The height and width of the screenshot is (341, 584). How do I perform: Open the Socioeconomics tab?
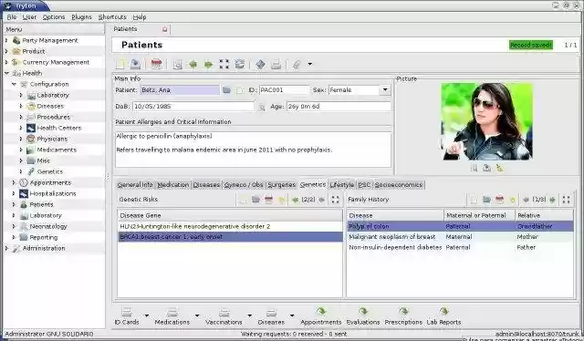399,185
